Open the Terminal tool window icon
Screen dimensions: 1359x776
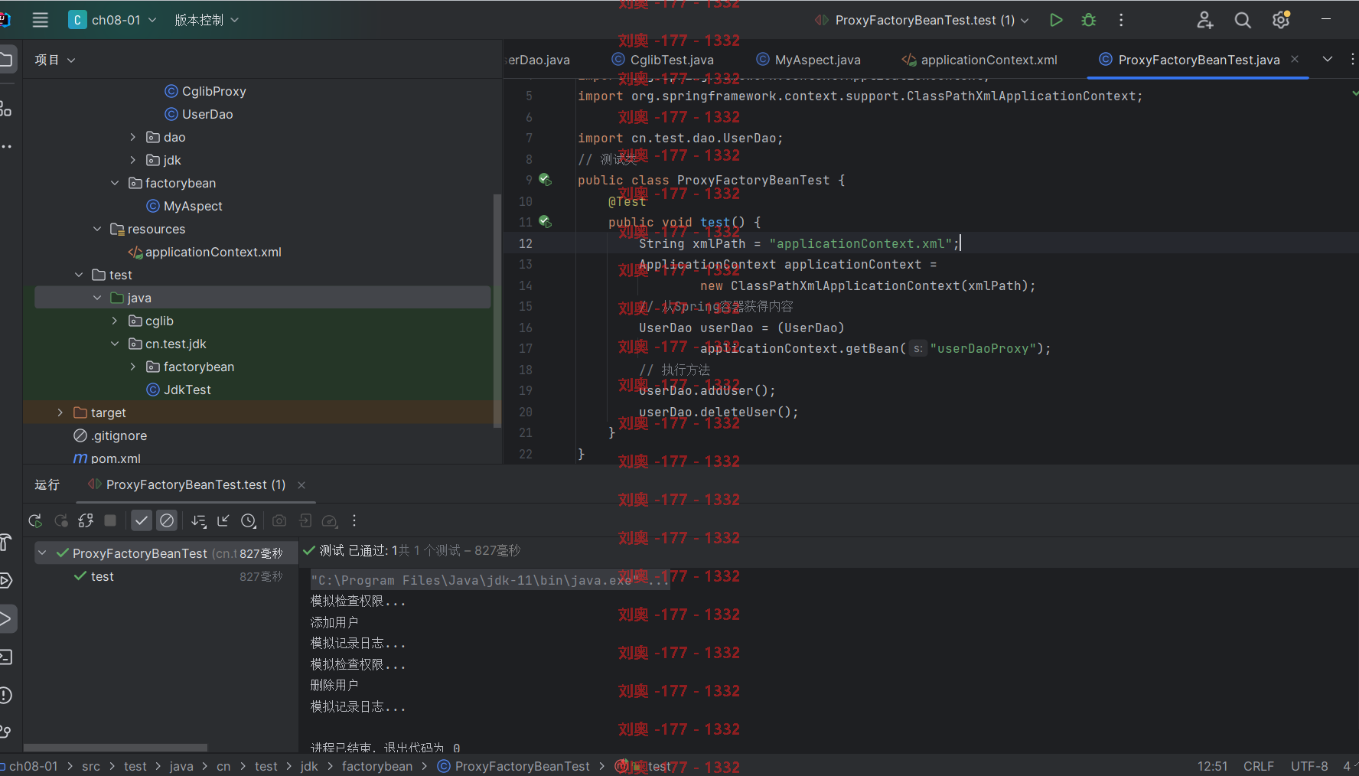click(x=6, y=657)
